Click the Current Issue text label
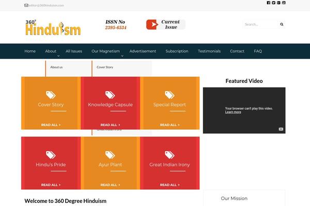The width and height of the screenshot is (310, 206). click(x=171, y=24)
